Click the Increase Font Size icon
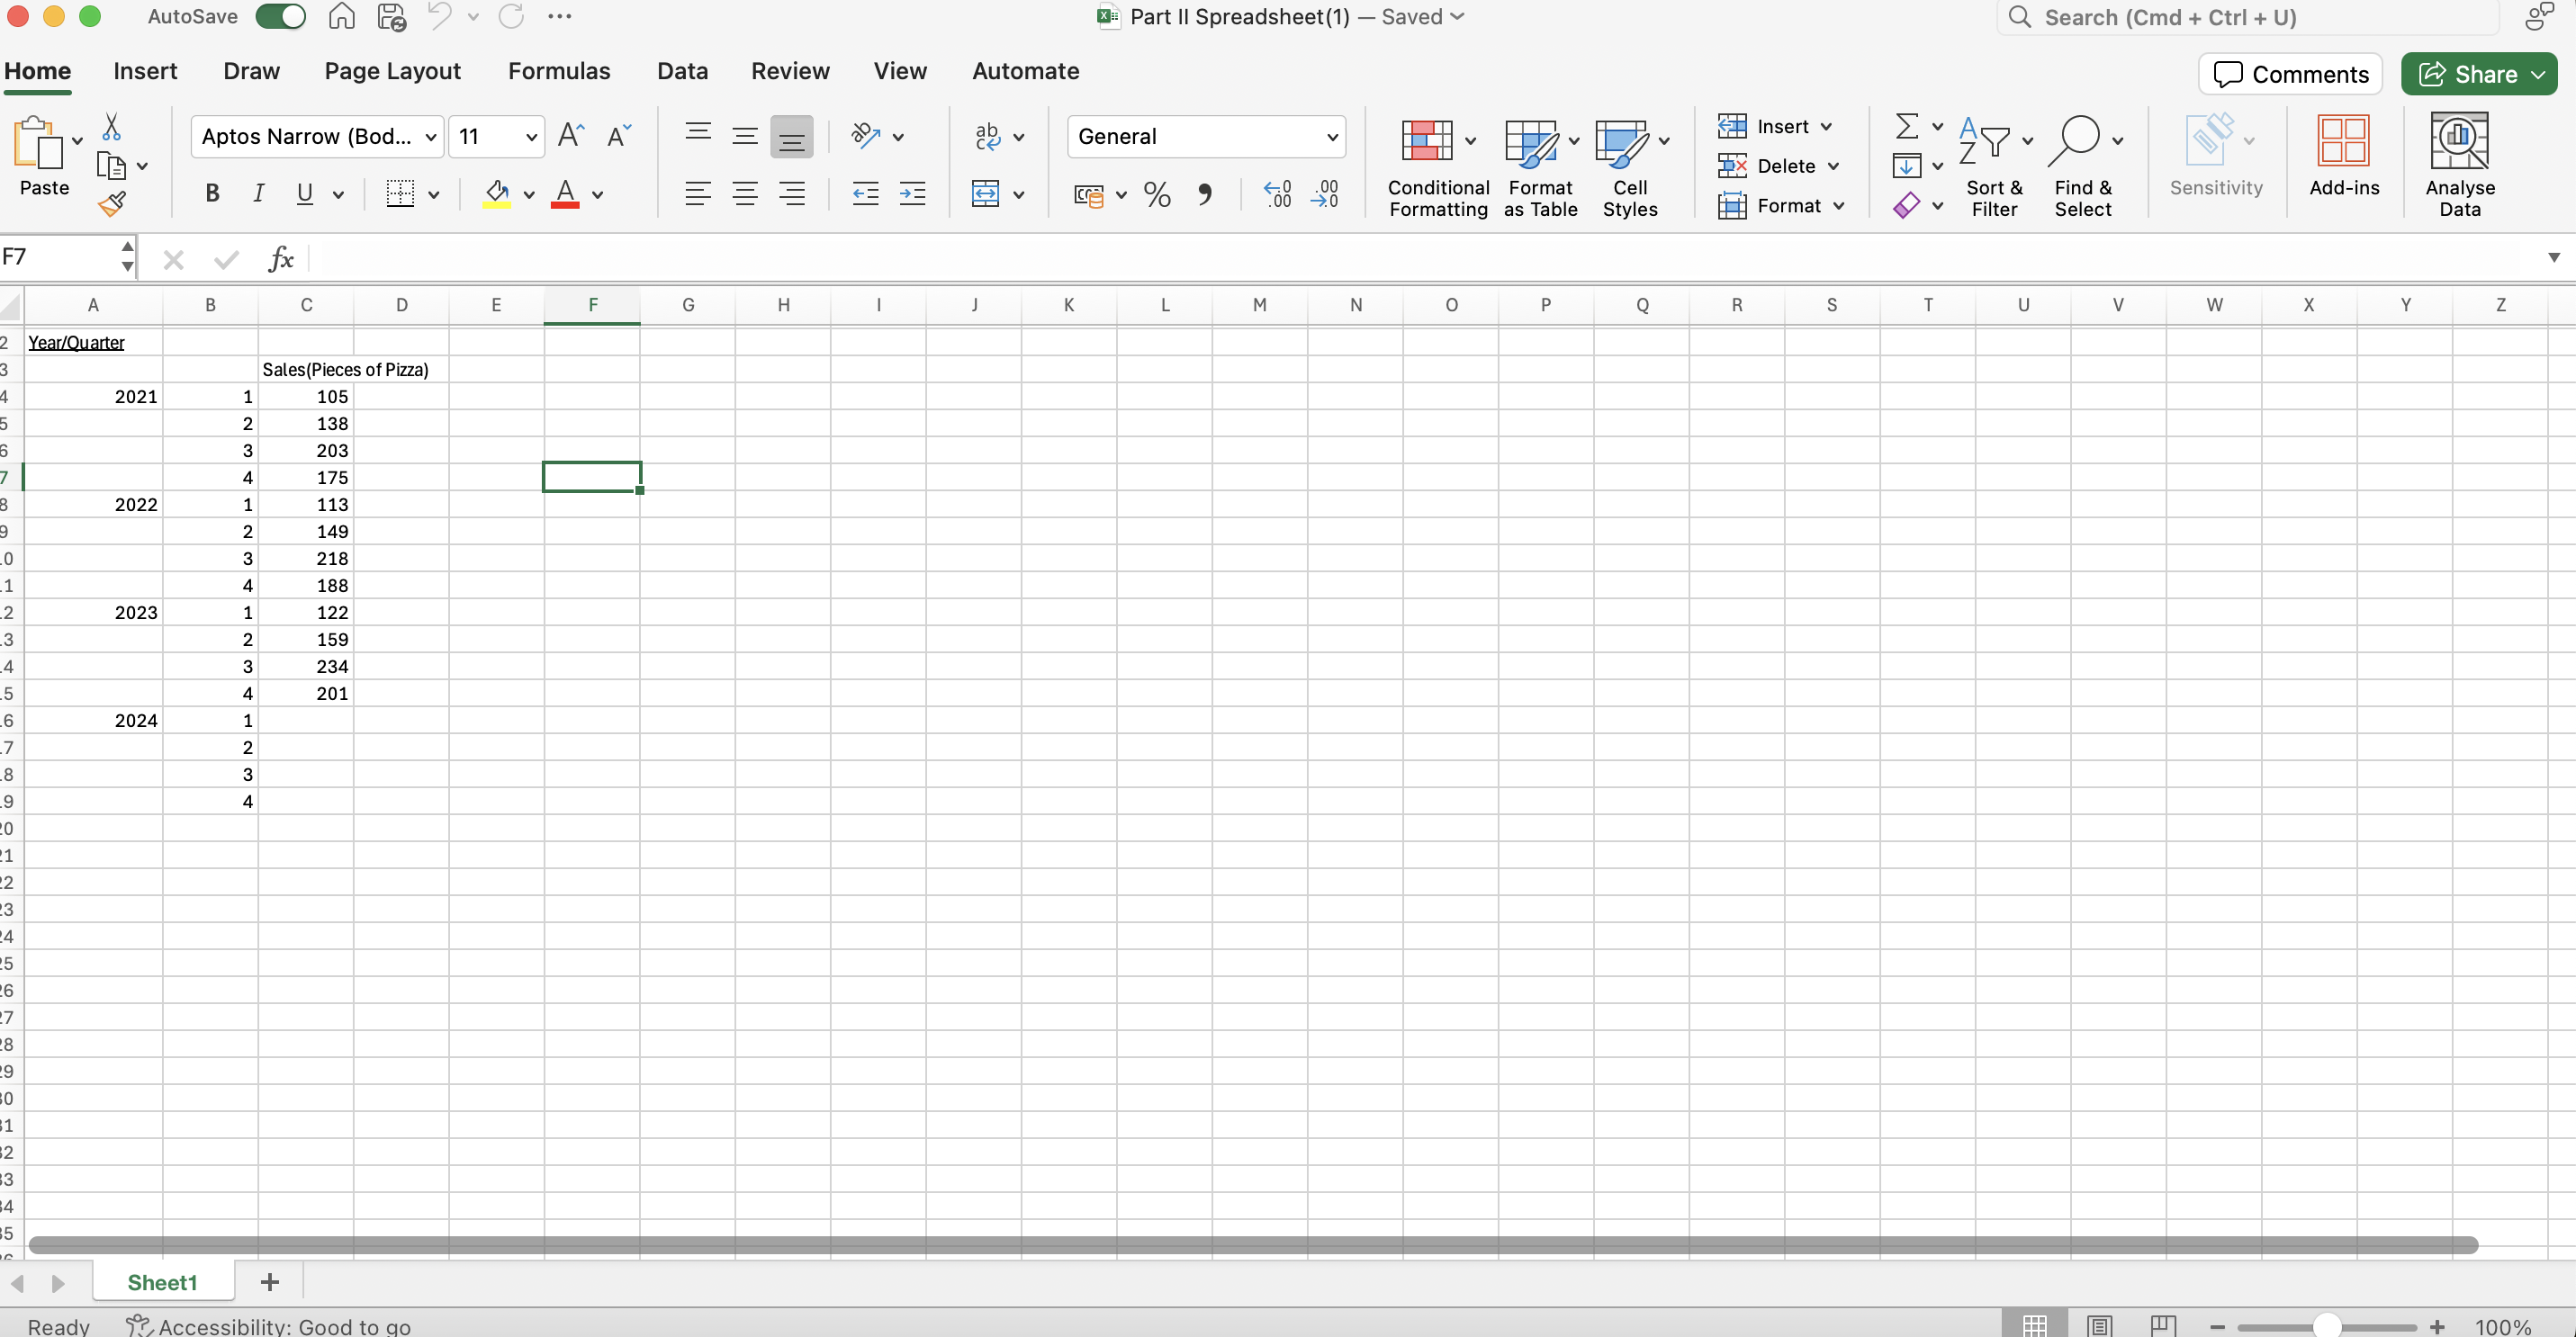The height and width of the screenshot is (1337, 2576). pyautogui.click(x=571, y=136)
